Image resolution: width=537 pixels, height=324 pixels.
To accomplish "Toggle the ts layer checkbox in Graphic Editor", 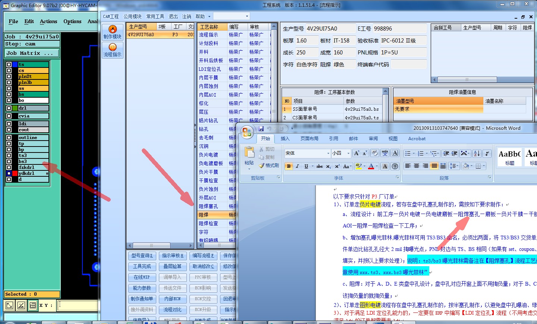I will (x=9, y=65).
